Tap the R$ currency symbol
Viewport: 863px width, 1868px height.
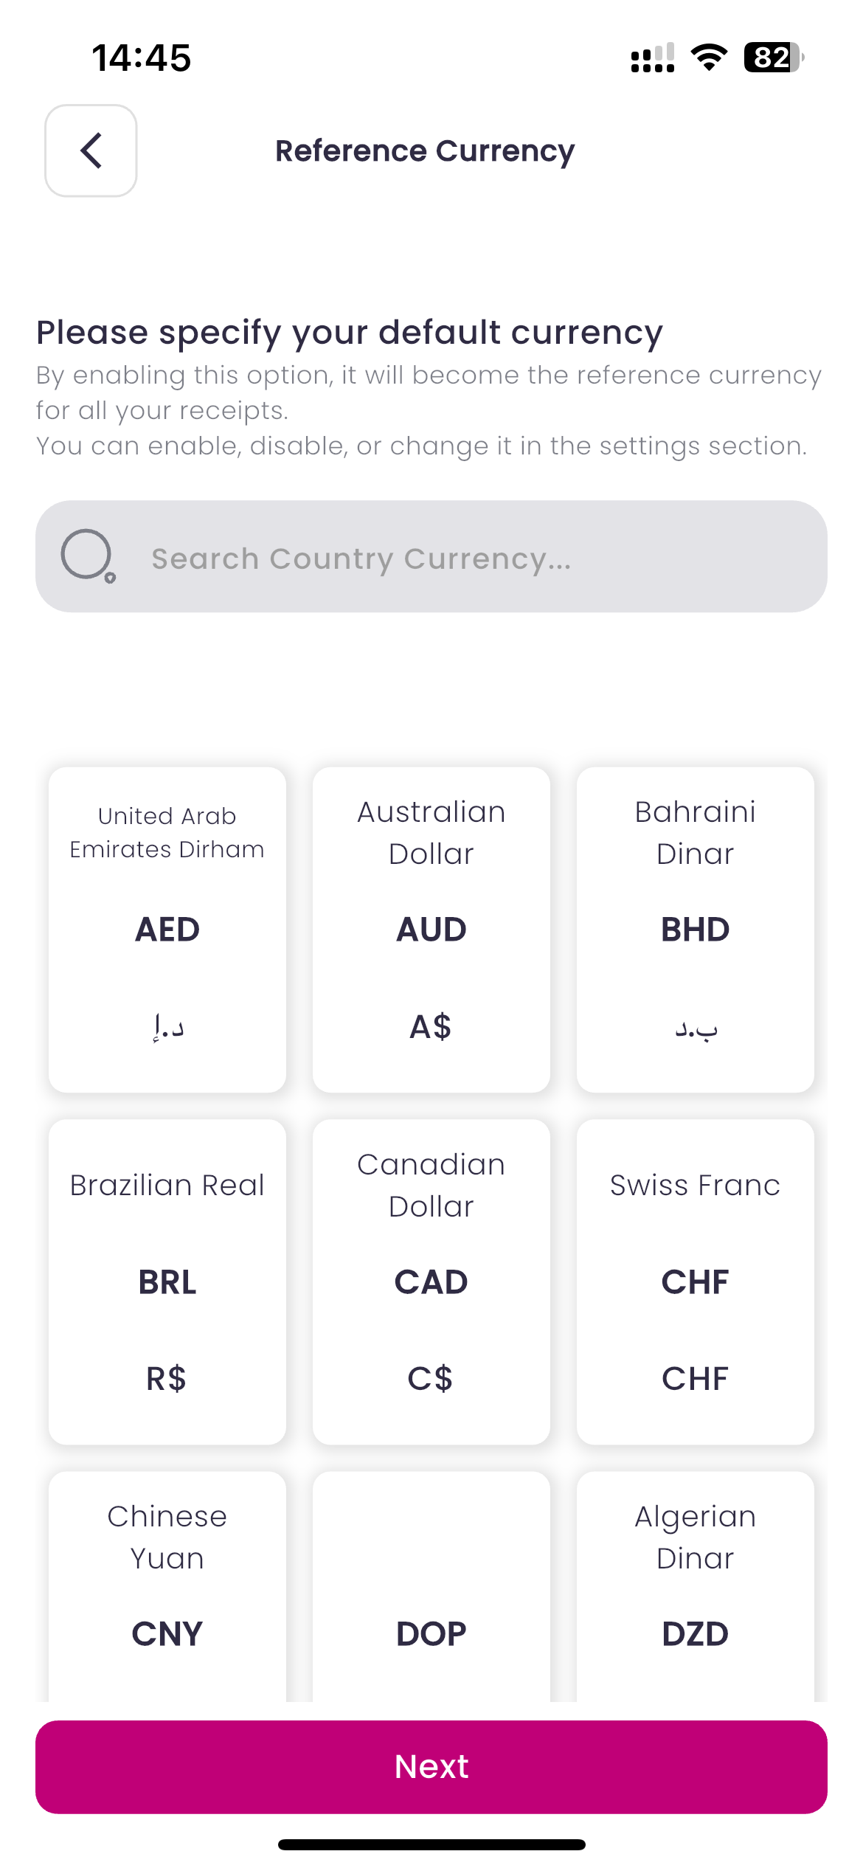(167, 1378)
